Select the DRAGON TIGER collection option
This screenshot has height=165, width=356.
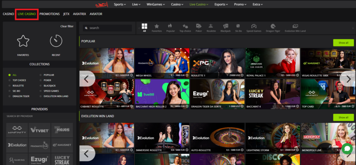19,96
